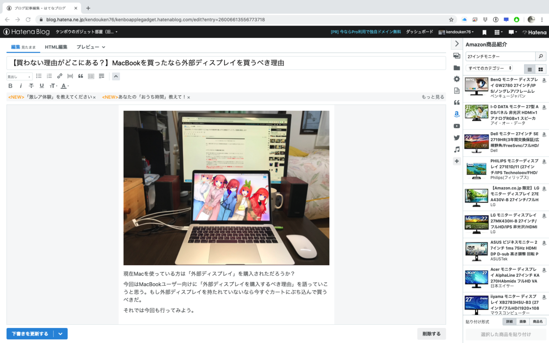Open the kendouken76 account menu

(x=456, y=32)
